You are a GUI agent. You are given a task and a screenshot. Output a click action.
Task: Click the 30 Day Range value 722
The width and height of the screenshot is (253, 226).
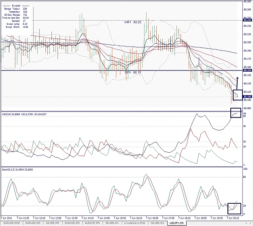[25, 15]
